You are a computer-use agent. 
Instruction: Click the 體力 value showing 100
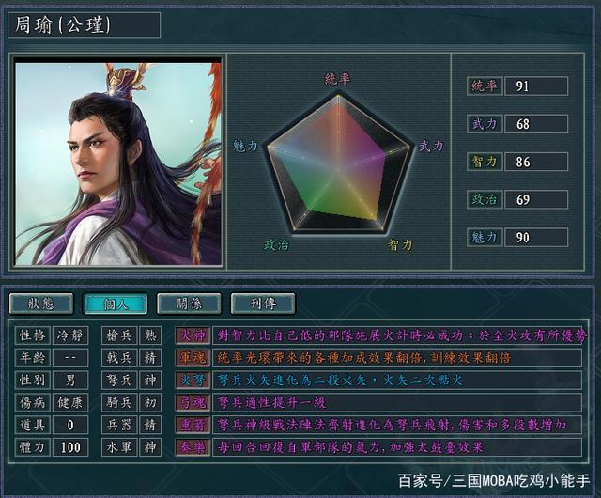point(70,447)
